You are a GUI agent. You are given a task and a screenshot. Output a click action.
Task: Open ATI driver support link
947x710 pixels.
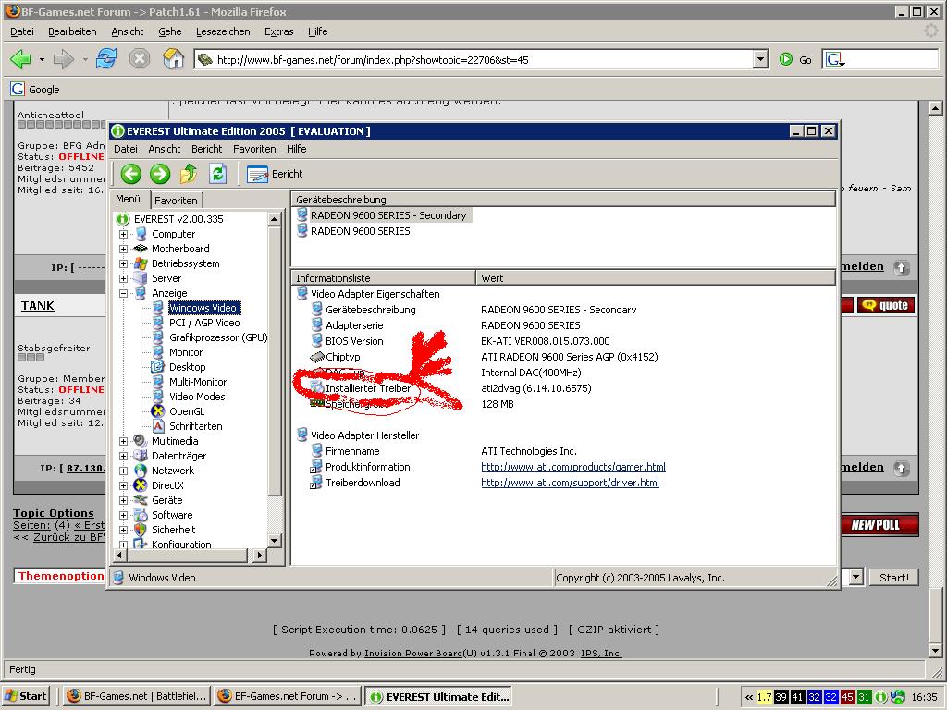(x=570, y=483)
